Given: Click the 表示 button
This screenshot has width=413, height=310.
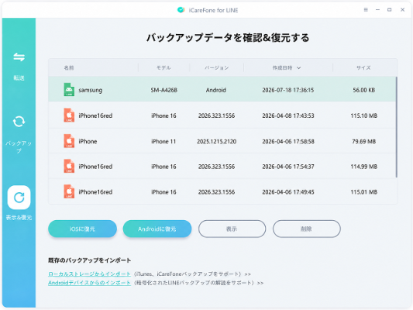Looking at the screenshot, I should point(232,229).
